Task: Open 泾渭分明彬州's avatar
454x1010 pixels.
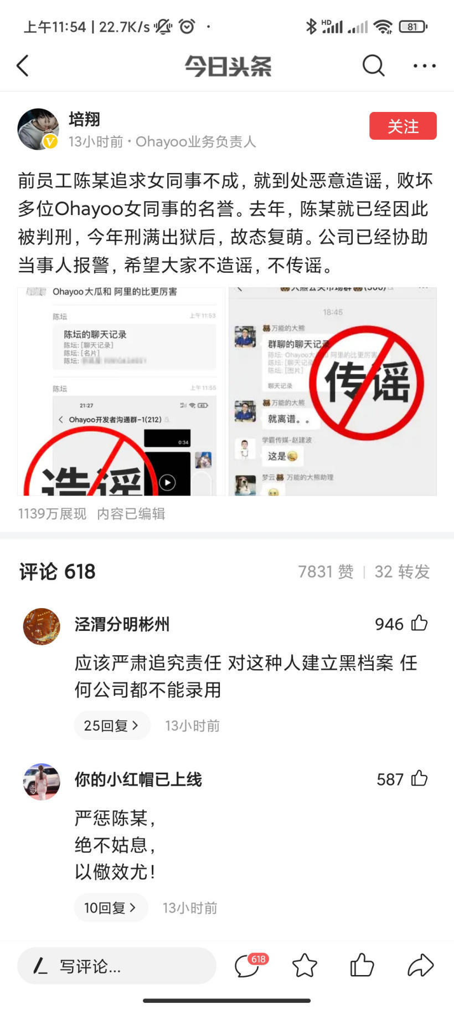Action: pyautogui.click(x=42, y=626)
